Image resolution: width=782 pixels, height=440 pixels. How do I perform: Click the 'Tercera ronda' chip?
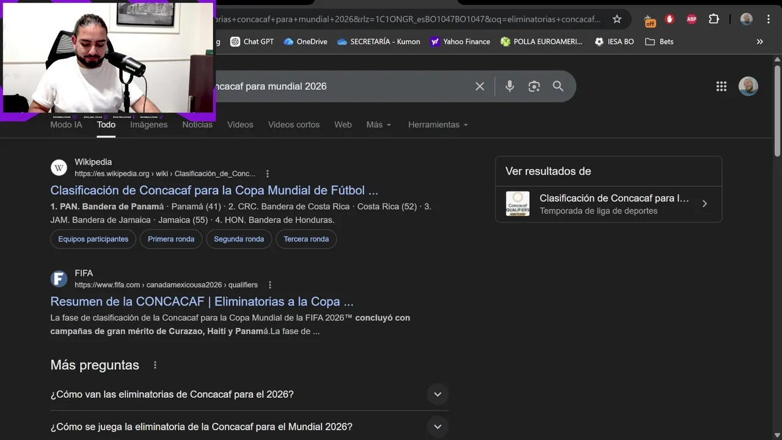pyautogui.click(x=306, y=239)
